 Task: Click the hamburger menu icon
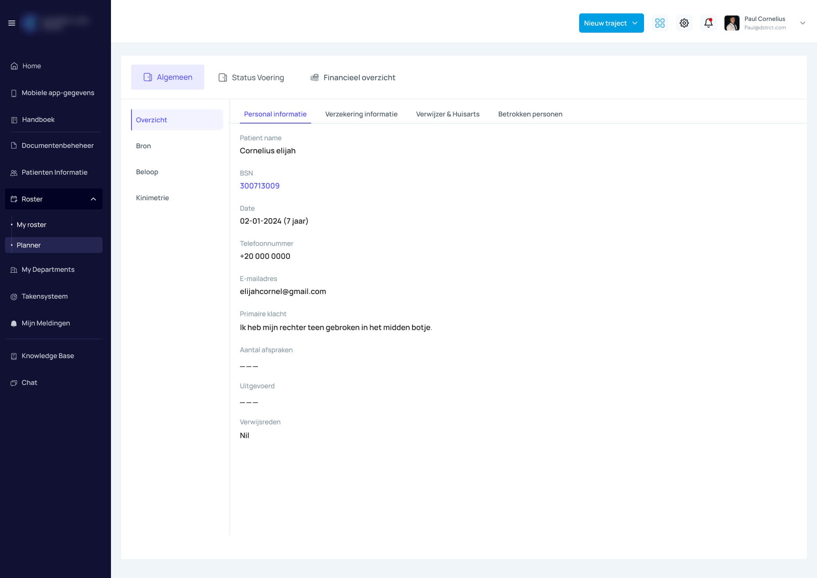click(12, 23)
